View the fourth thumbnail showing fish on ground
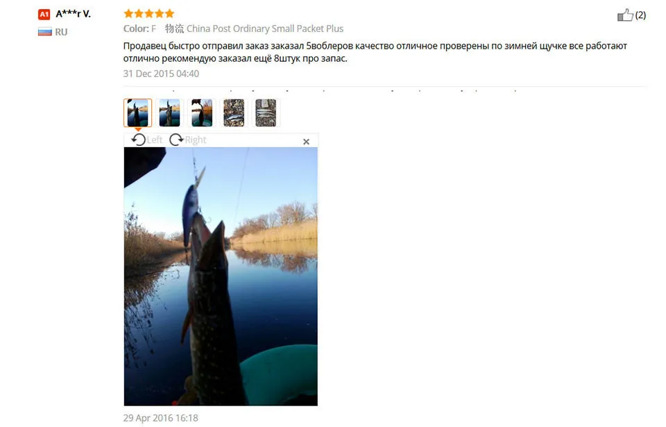The image size is (666, 427). (234, 112)
